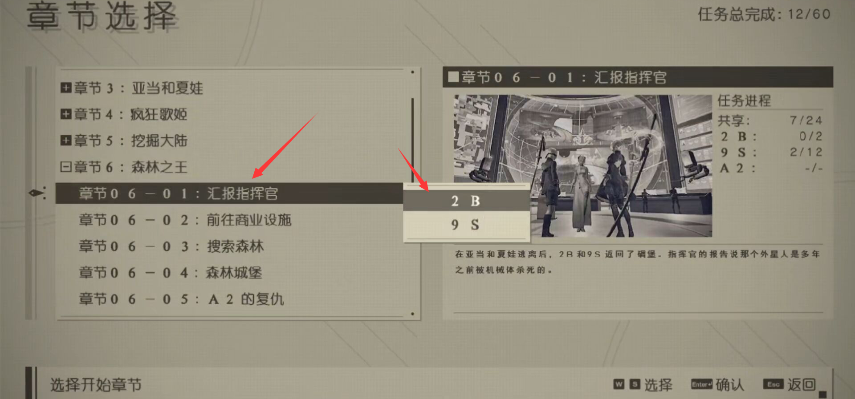Choose 2B in the character popup
855x399 pixels.
click(x=466, y=201)
